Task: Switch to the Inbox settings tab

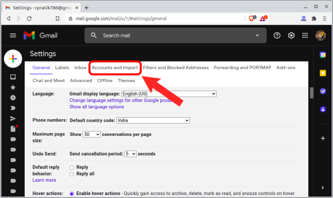Action: point(80,67)
